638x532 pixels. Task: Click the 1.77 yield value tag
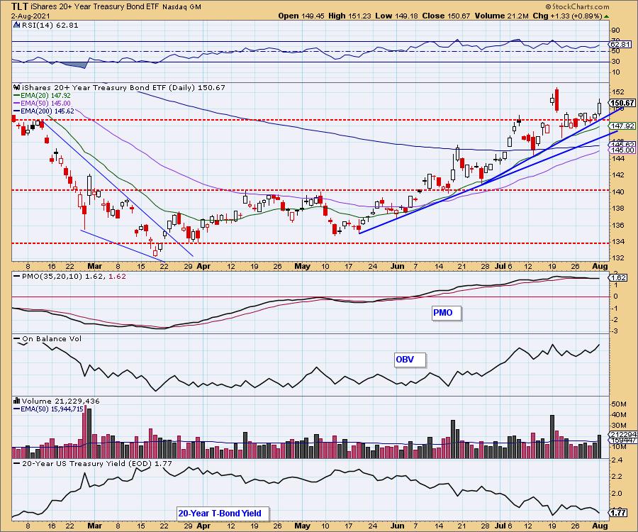(618, 513)
